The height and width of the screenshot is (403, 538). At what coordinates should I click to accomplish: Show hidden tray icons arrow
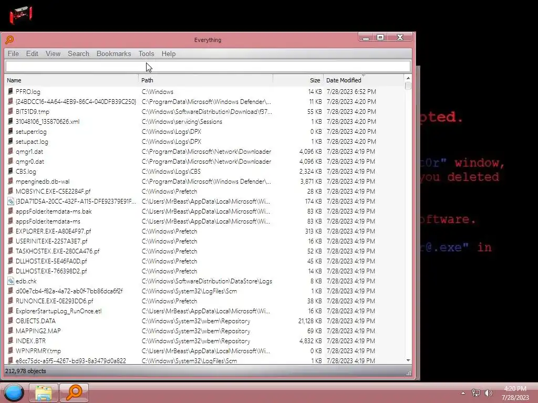coord(463,393)
